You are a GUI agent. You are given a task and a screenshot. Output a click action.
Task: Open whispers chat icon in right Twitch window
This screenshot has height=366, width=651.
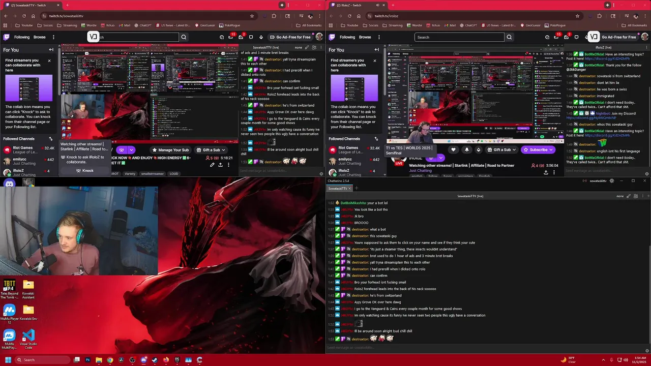pos(576,37)
